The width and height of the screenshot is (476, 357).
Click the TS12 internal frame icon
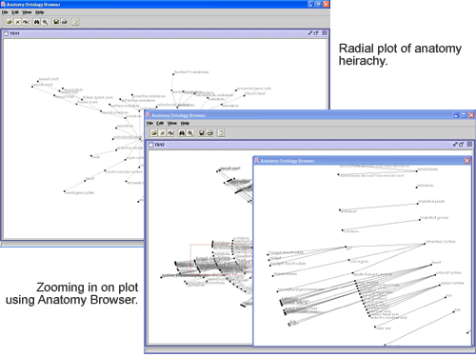point(151,145)
